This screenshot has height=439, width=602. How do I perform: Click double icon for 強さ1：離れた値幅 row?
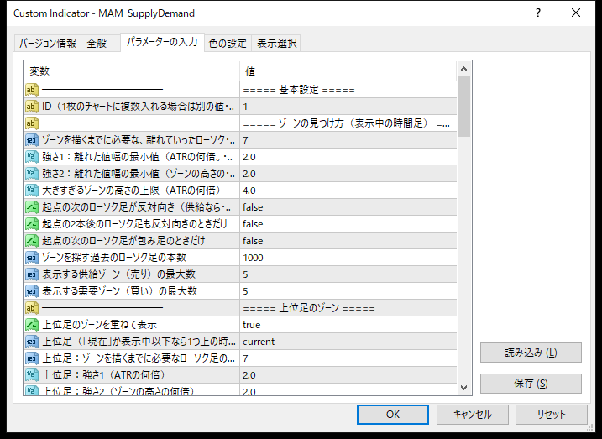pos(32,157)
